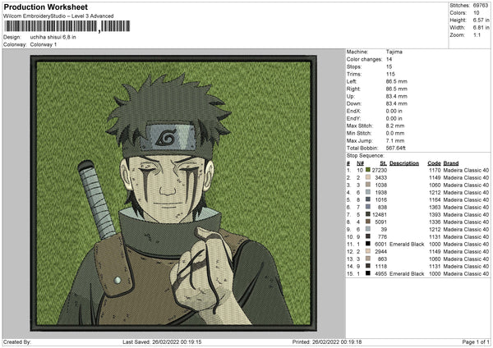Select the Colorway 1 value

pos(44,44)
